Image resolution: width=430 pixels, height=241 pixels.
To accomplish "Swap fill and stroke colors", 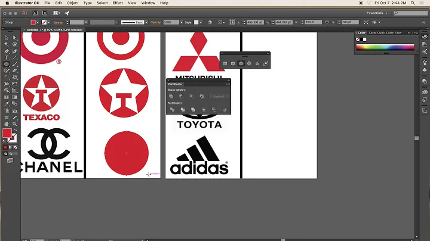I will [x=16, y=131].
